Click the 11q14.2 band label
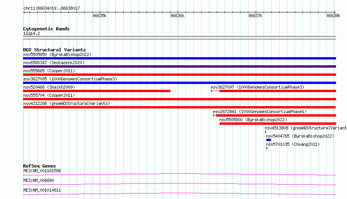 point(32,33)
